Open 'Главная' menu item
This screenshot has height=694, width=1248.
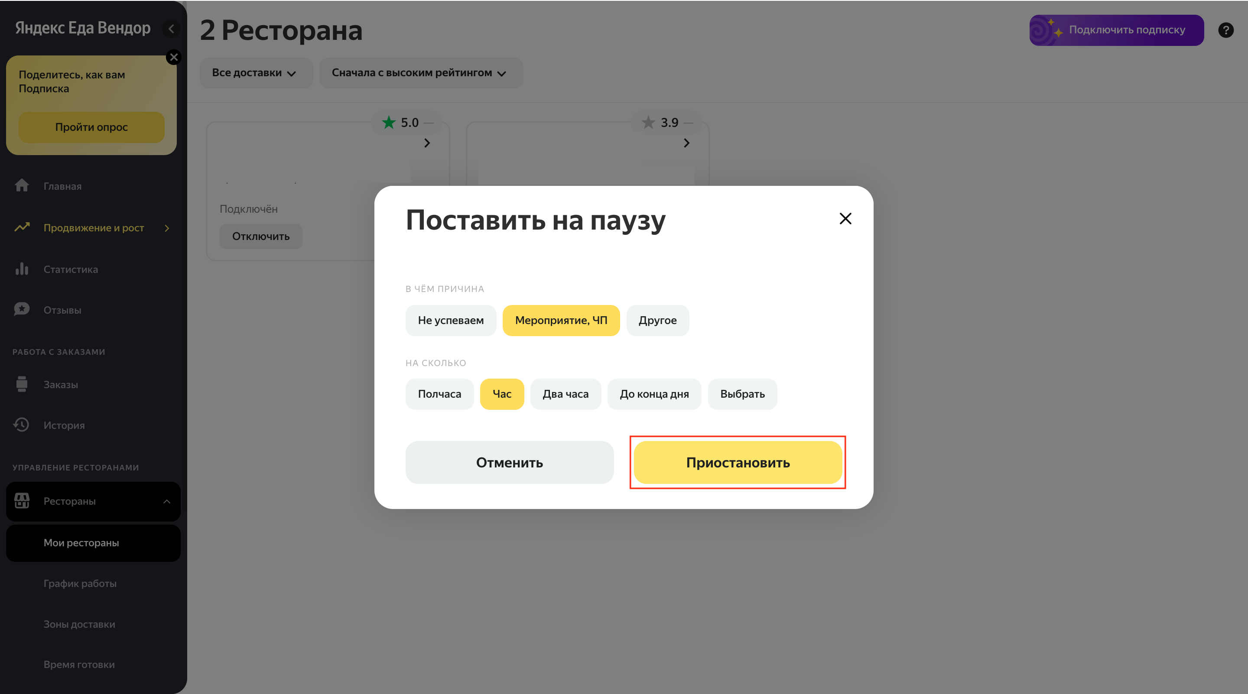coord(62,186)
